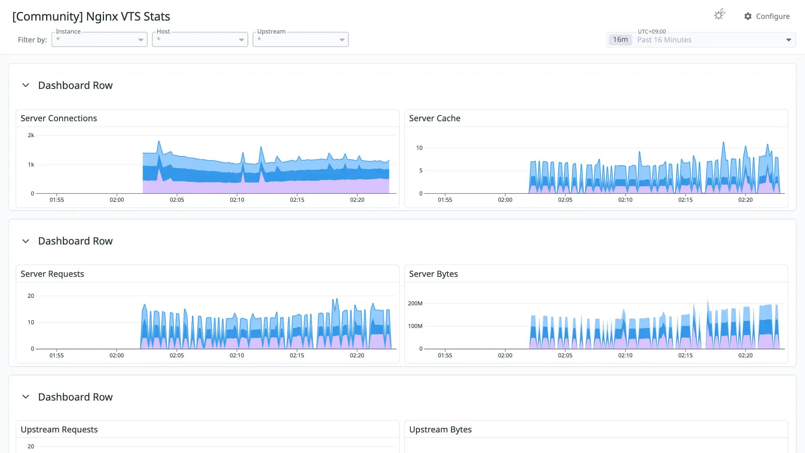
Task: Click the 16m time range badge
Action: coord(620,39)
